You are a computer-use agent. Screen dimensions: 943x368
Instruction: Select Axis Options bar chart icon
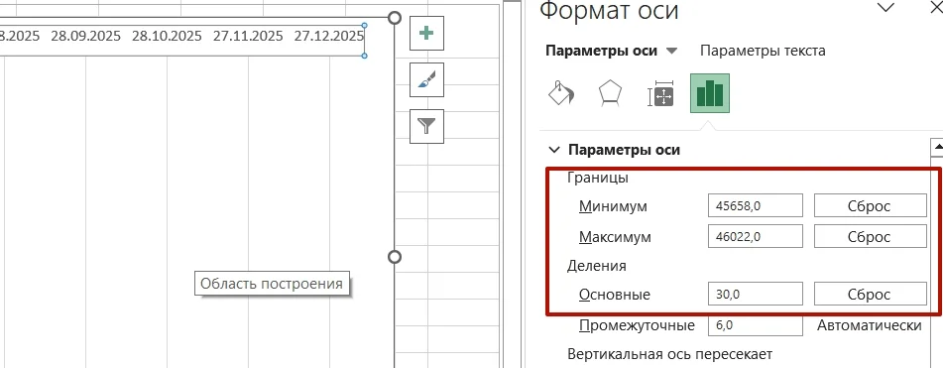pos(710,94)
